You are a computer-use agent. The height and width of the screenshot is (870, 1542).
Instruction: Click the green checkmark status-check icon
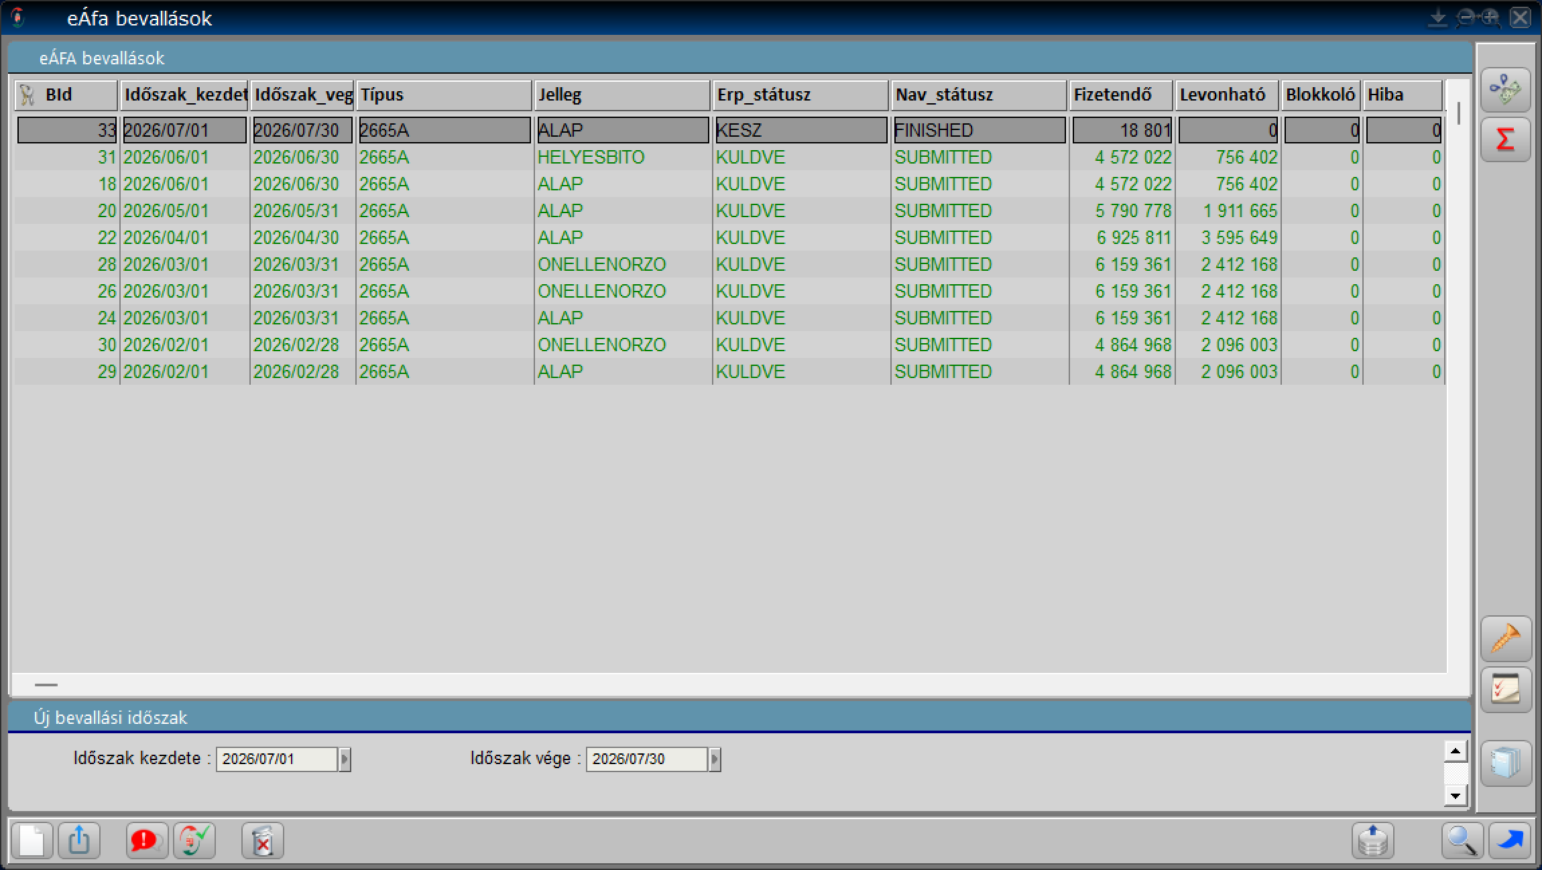[x=194, y=841]
